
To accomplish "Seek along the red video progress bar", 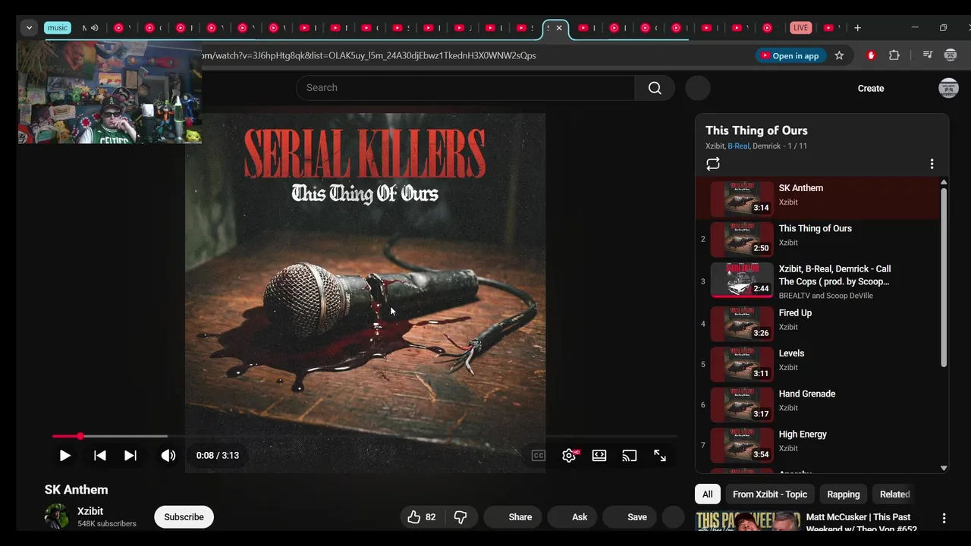I will tap(364, 436).
